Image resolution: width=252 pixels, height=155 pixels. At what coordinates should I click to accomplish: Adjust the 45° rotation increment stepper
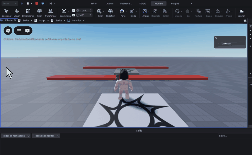point(90,15)
